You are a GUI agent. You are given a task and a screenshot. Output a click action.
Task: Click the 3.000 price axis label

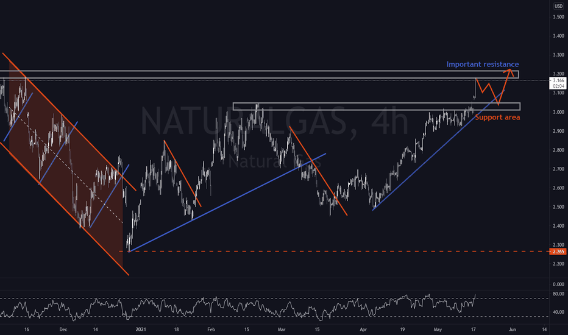558,112
